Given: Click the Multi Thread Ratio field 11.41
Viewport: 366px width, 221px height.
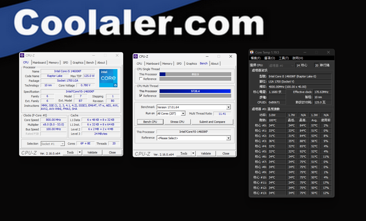Looking at the screenshot, I should click(222, 113).
